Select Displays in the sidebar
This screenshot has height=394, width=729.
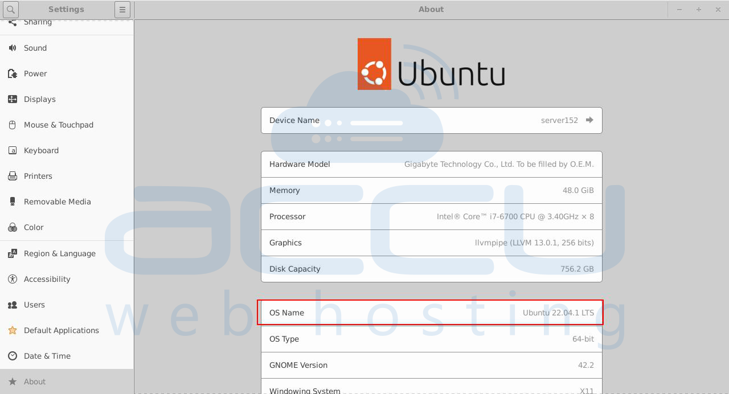[x=67, y=99]
